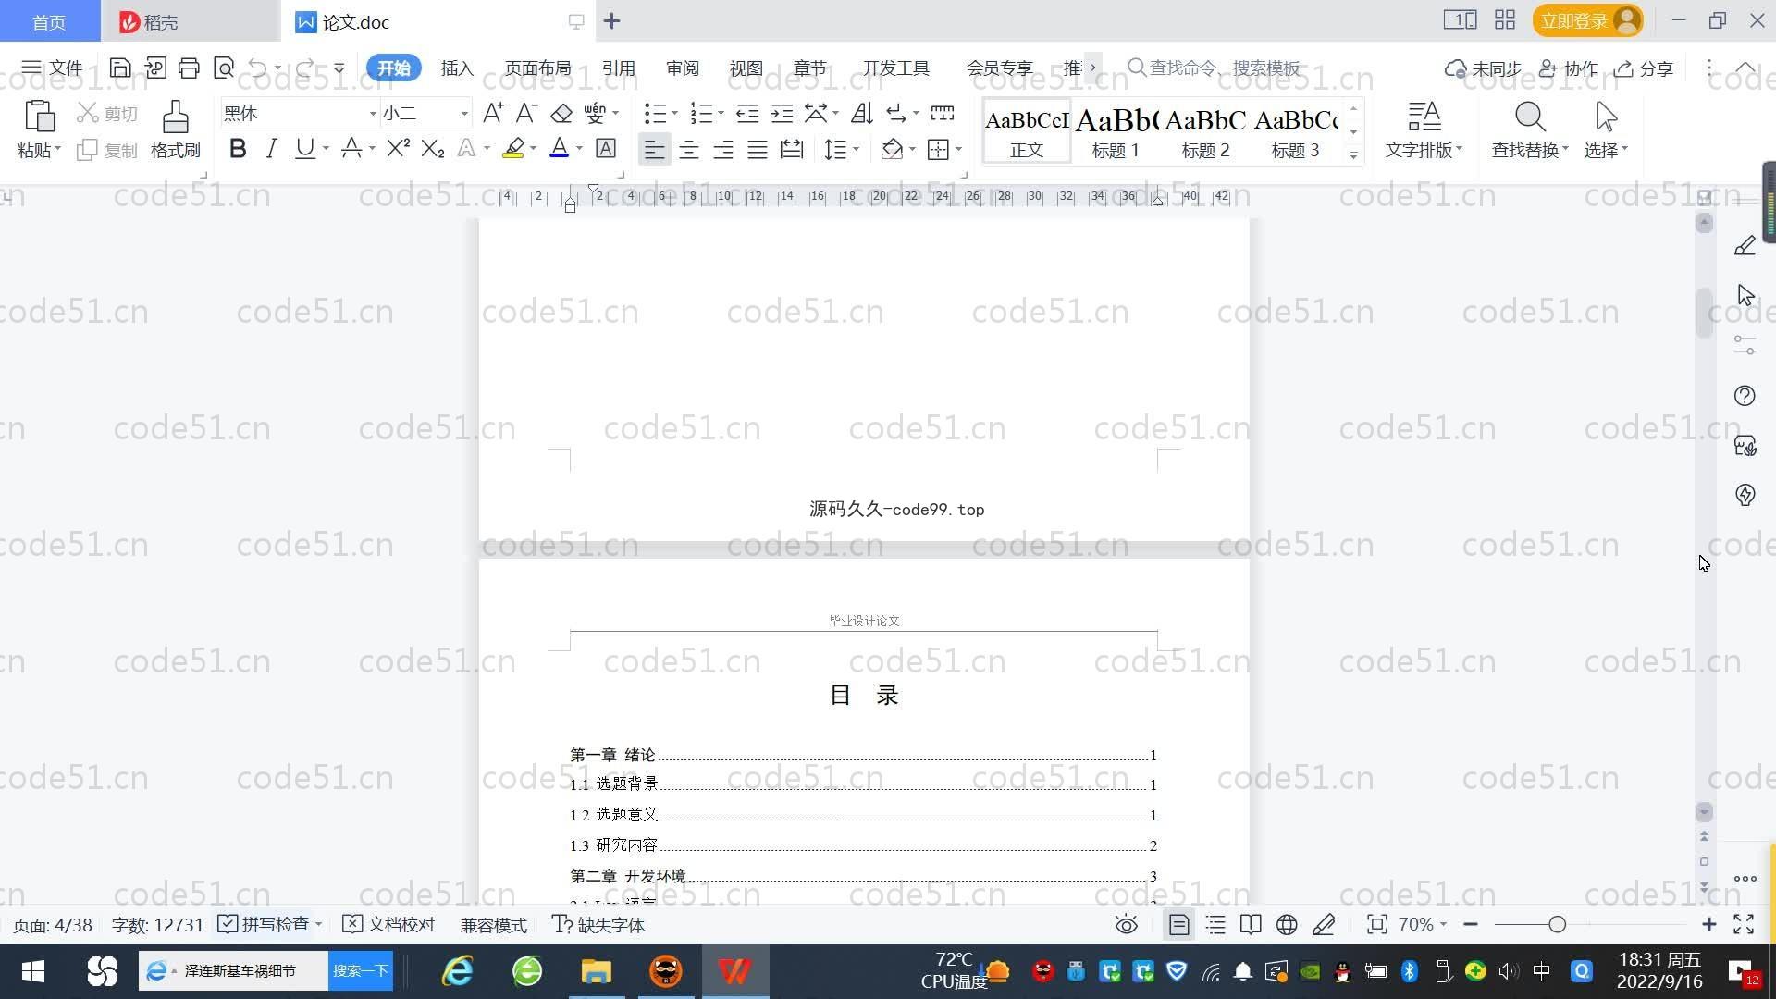This screenshot has width=1776, height=999.
Task: Expand the styles gallery
Action: point(1353,155)
